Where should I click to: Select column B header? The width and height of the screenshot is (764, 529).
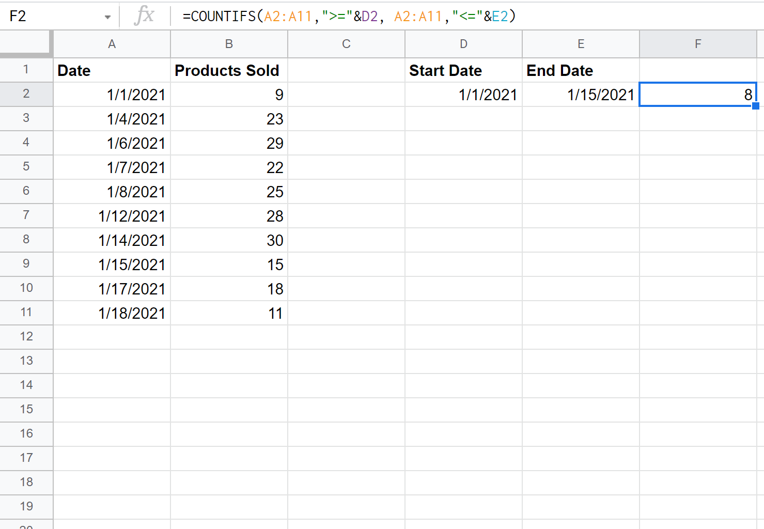pyautogui.click(x=229, y=44)
